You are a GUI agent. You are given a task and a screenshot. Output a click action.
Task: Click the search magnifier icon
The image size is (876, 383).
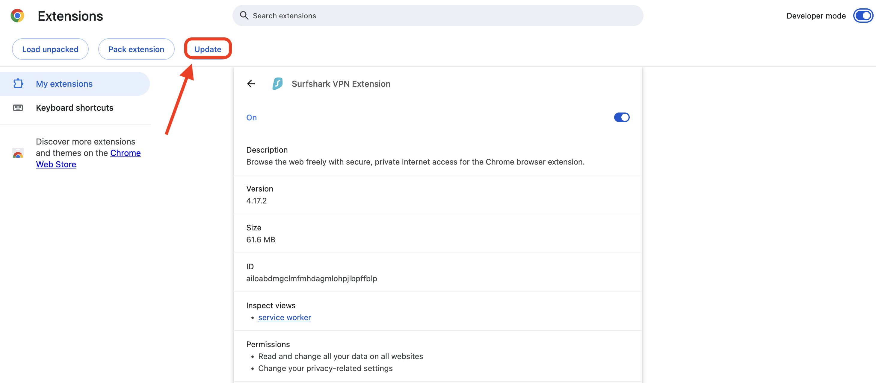coord(244,16)
